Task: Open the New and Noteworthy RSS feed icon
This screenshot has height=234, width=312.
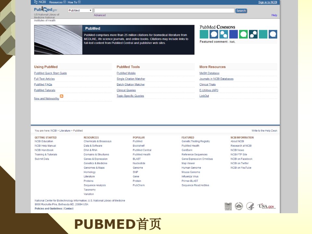Action: coord(61,96)
